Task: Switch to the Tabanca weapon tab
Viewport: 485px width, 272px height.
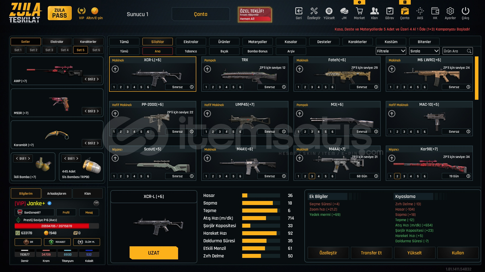Action: click(191, 51)
